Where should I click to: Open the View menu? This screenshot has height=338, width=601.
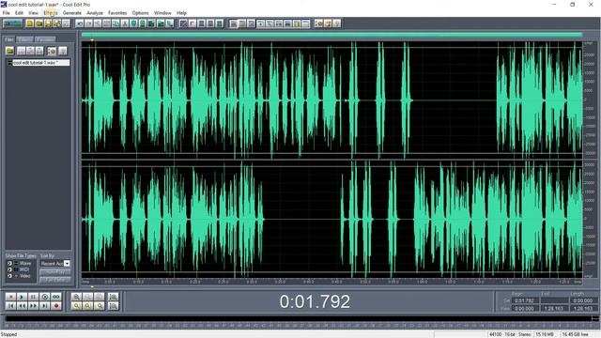click(34, 13)
